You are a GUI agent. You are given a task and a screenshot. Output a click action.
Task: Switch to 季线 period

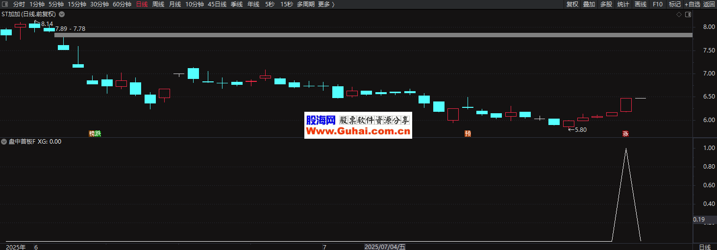click(x=237, y=4)
